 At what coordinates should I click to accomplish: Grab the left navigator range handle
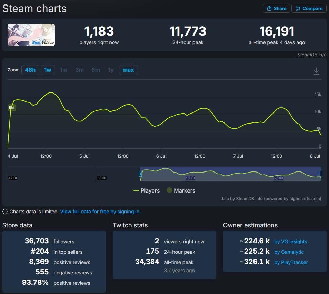(140, 174)
